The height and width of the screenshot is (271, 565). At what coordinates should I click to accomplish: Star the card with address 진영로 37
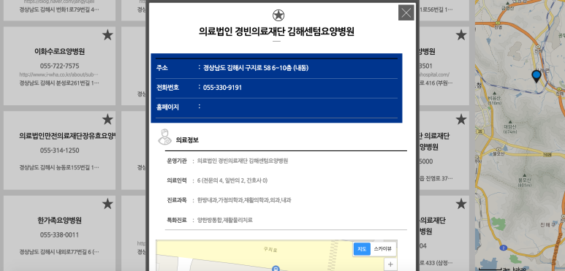click(461, 120)
